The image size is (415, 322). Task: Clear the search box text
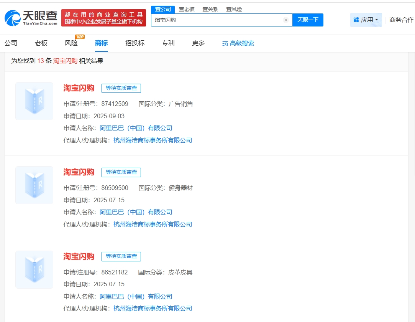pyautogui.click(x=285, y=20)
